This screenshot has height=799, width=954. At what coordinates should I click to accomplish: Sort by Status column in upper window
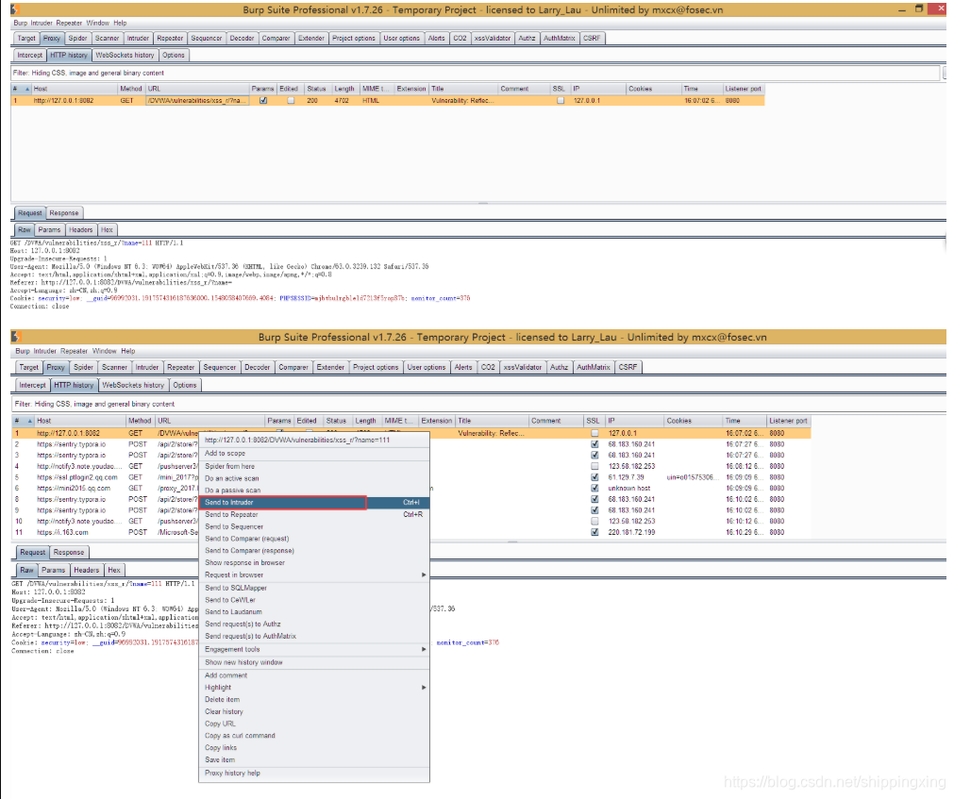click(316, 89)
